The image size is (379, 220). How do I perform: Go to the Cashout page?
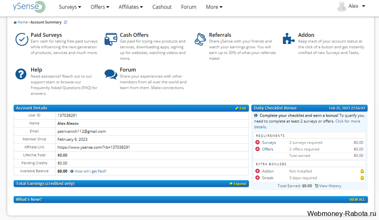coord(162,7)
